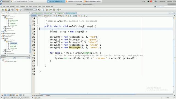Switch to the Triangle.java editor tab
This screenshot has width=176, height=99.
pyautogui.click(x=60, y=13)
